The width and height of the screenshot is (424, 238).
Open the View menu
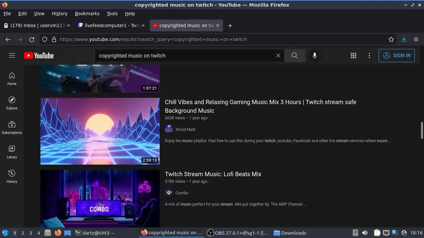pos(39,14)
